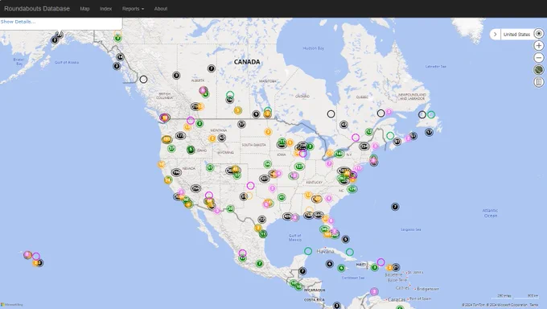
Task: Click the black marker east of Newfoundland
Action: click(429, 132)
